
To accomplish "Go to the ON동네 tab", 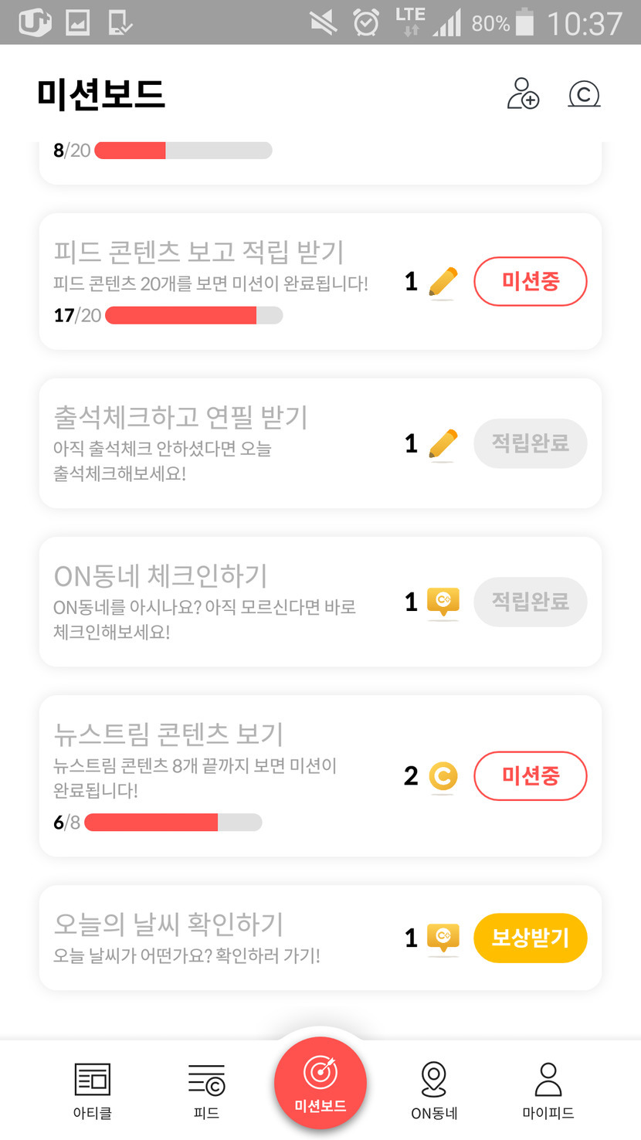I will [x=434, y=1090].
